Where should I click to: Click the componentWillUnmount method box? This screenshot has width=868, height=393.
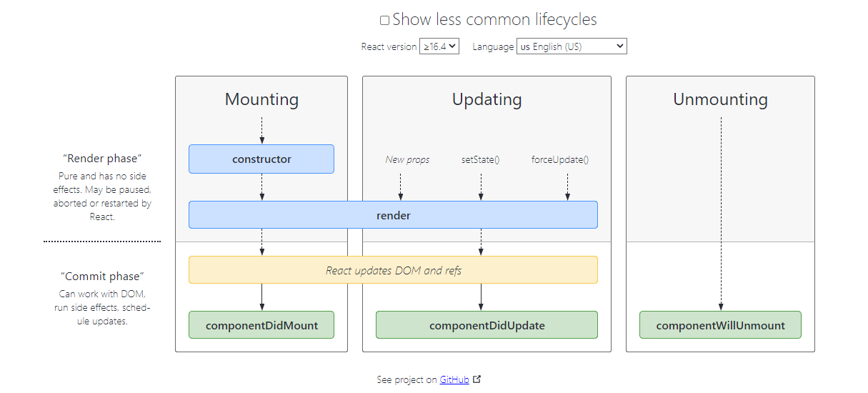(720, 325)
